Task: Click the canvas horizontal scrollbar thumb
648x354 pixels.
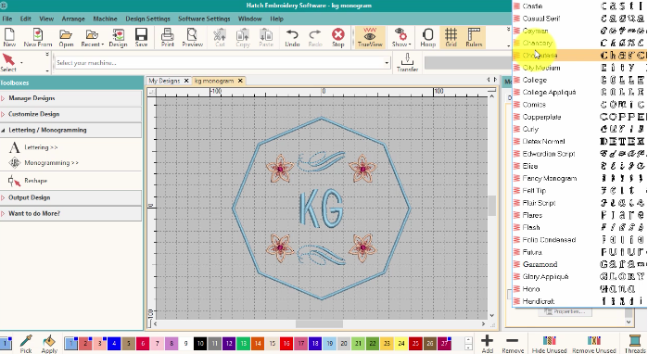Action: [319, 323]
